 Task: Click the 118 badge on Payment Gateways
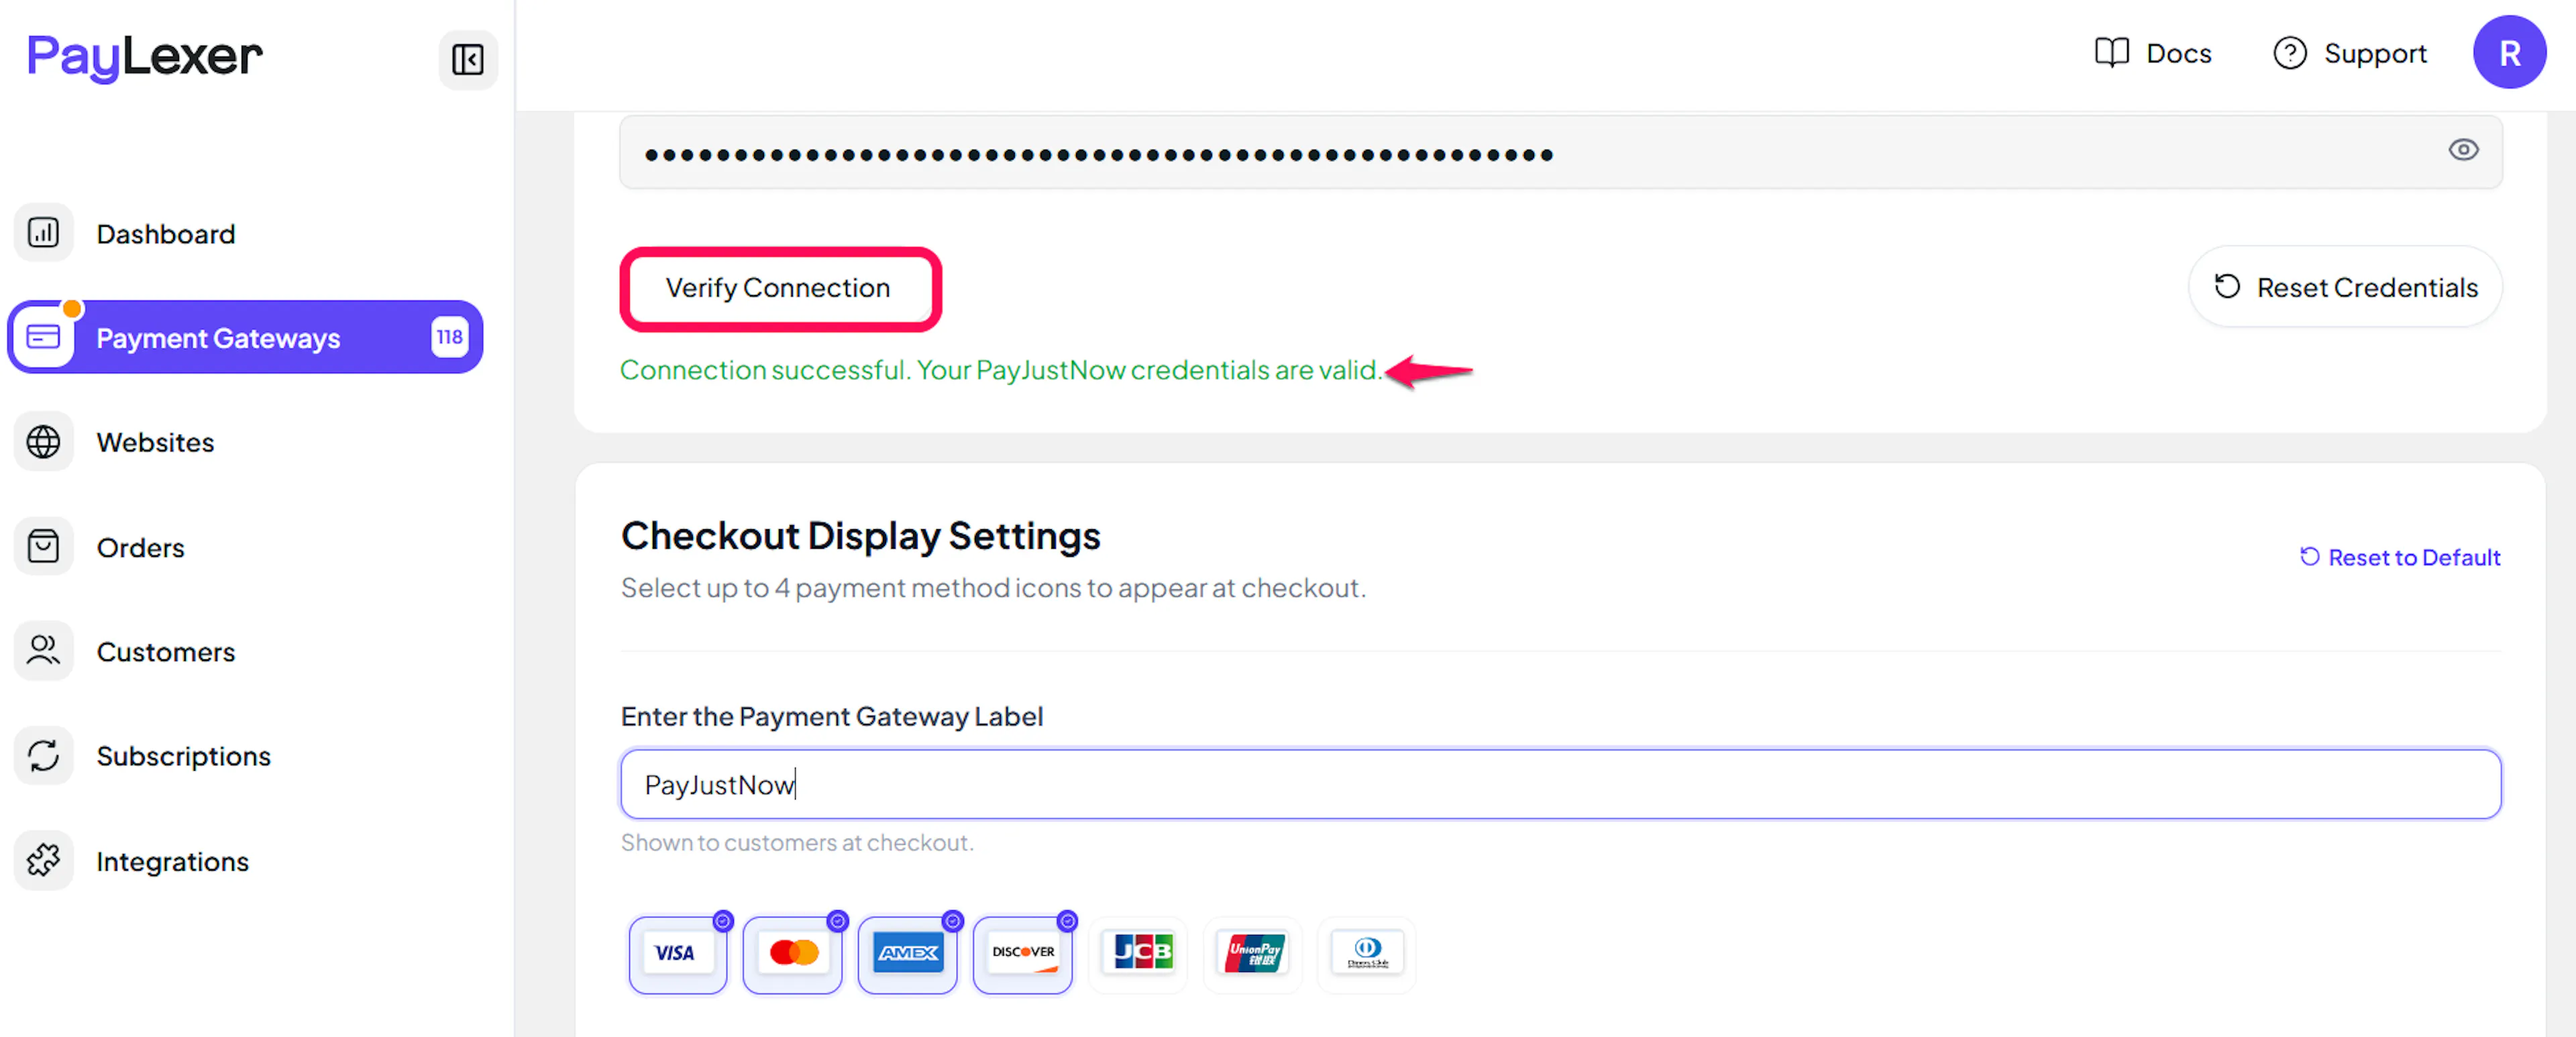pos(449,337)
